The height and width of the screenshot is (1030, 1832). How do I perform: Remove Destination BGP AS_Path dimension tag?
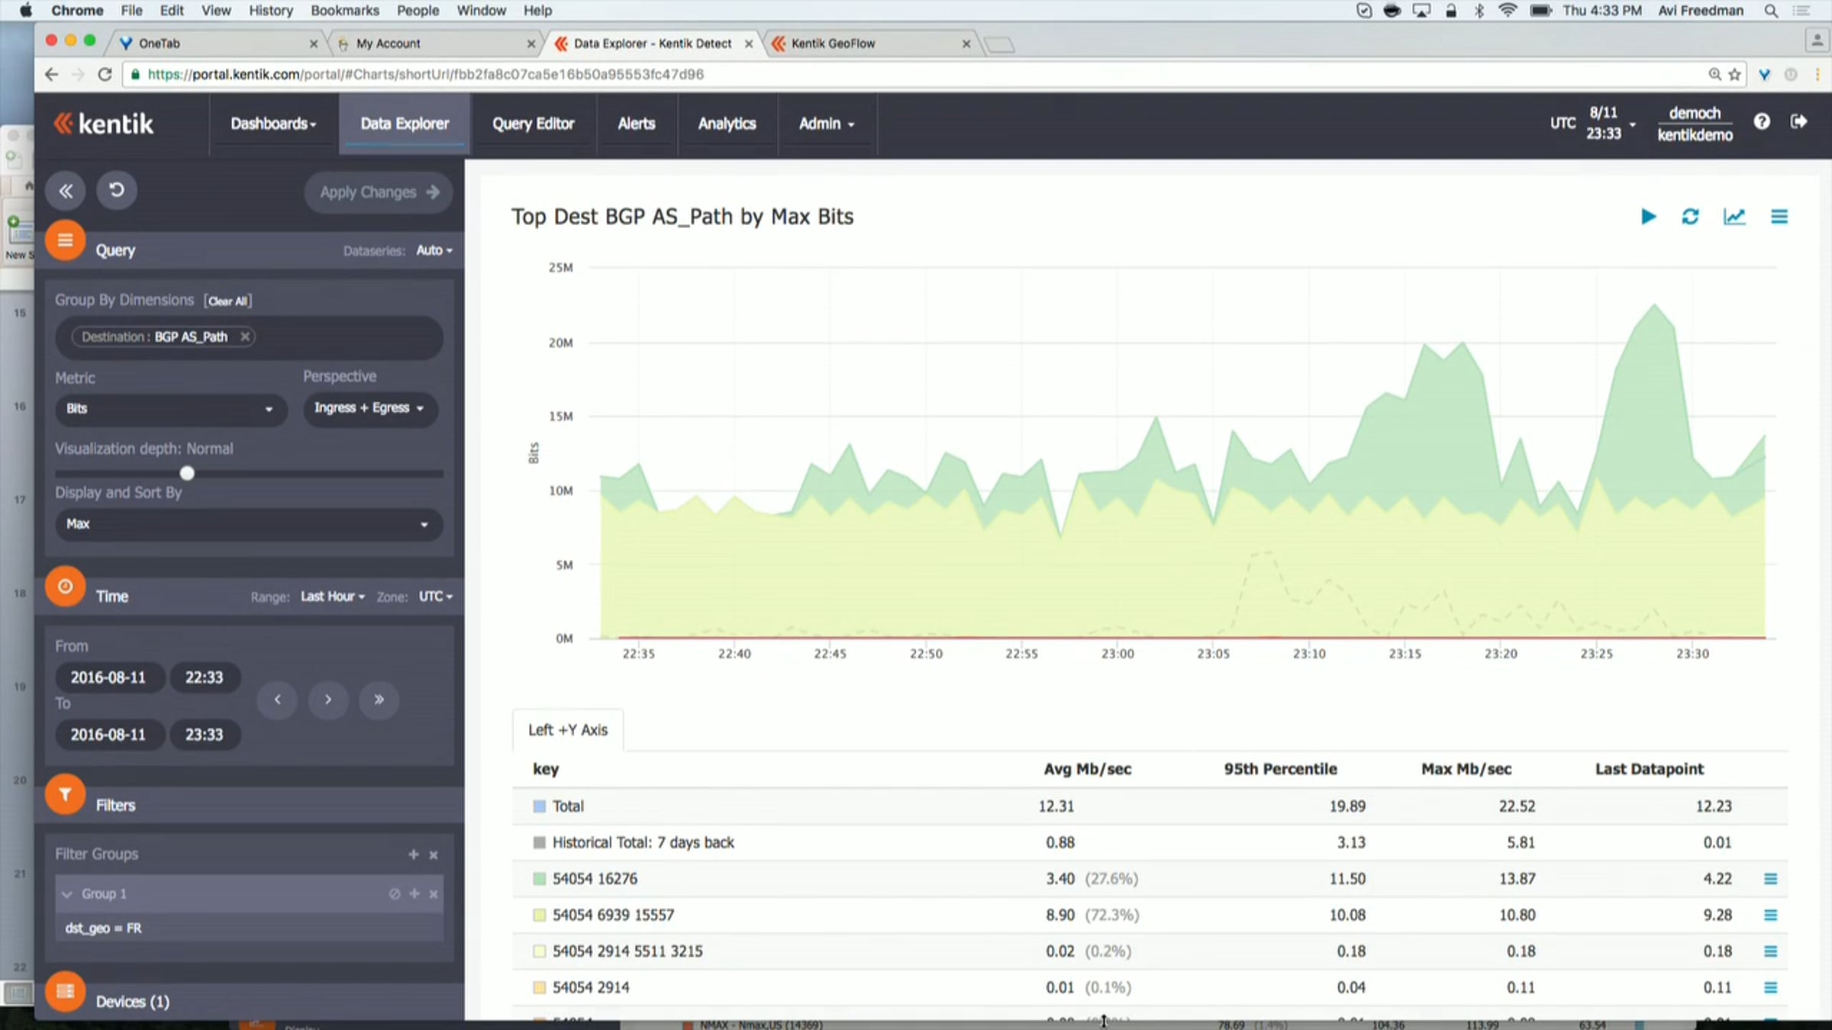244,336
